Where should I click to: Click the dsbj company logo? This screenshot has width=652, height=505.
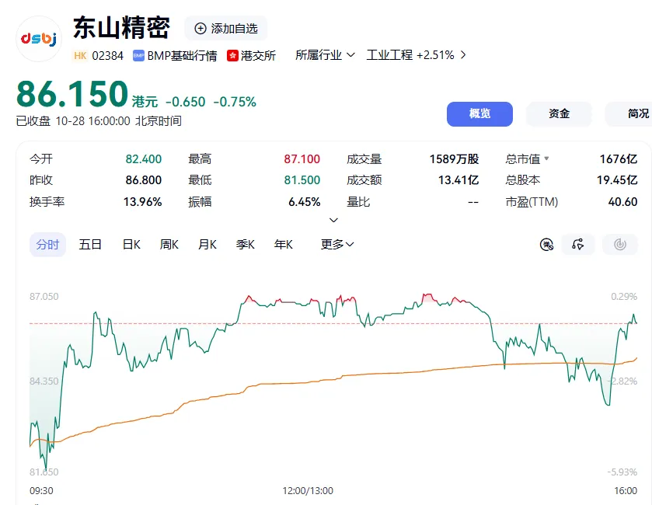39,39
